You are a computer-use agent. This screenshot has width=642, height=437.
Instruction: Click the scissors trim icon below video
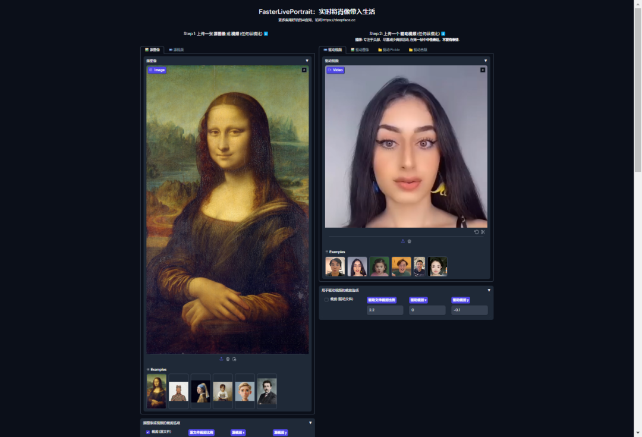point(483,232)
